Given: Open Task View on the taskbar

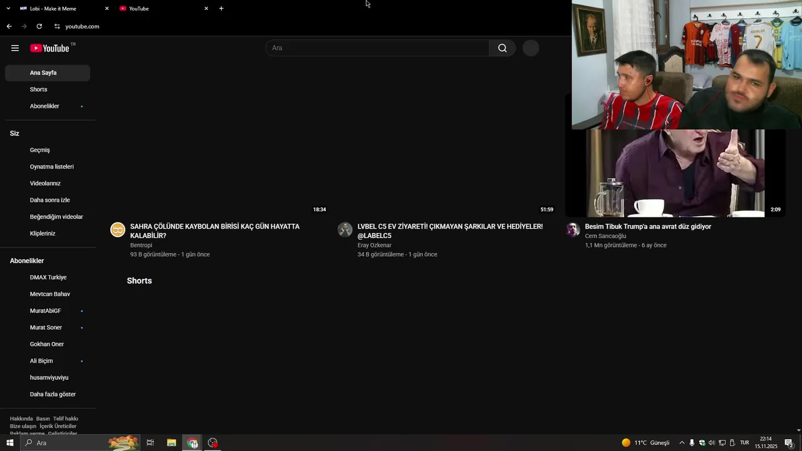Looking at the screenshot, I should coord(150,443).
